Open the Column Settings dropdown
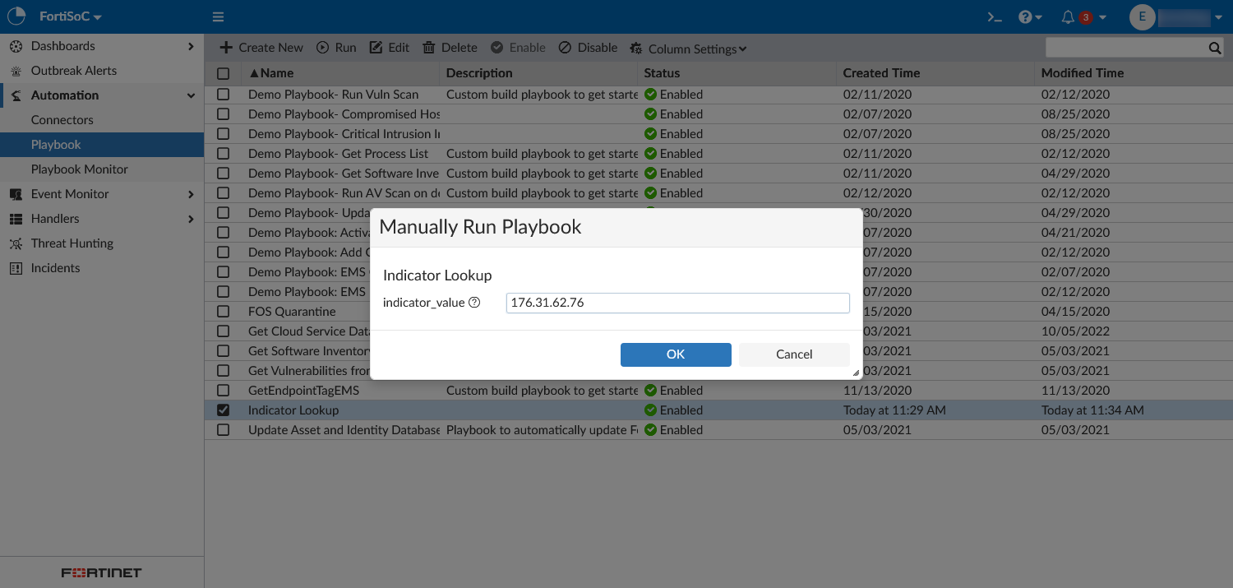This screenshot has height=588, width=1233. click(689, 49)
